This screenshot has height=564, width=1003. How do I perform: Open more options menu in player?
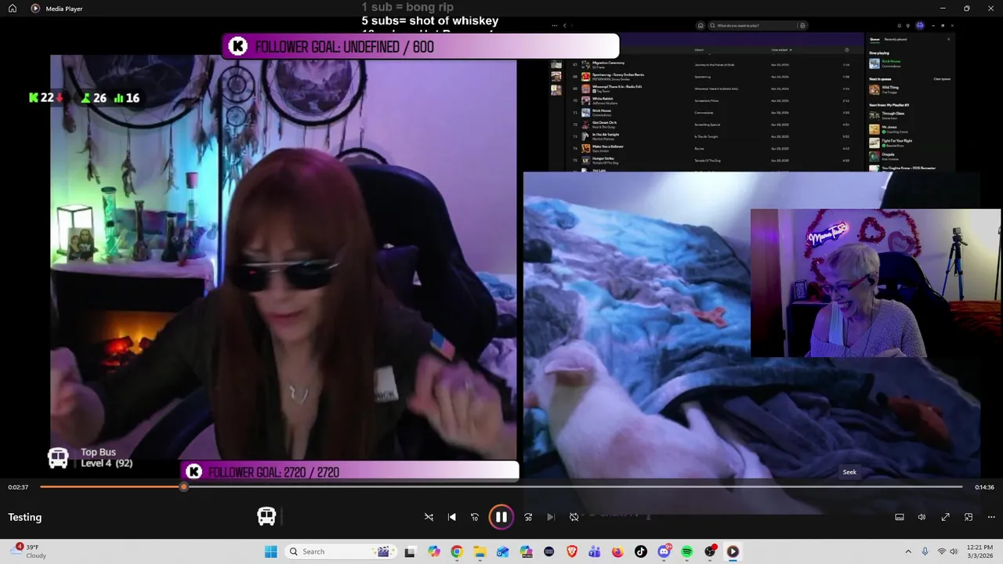(x=991, y=517)
